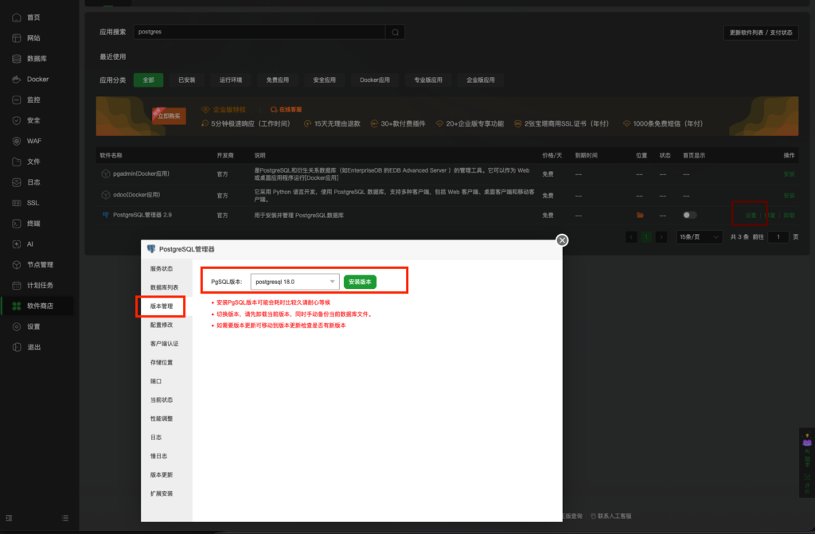The height and width of the screenshot is (534, 815).
Task: Open 软件商店 in sidebar
Action: pos(40,306)
